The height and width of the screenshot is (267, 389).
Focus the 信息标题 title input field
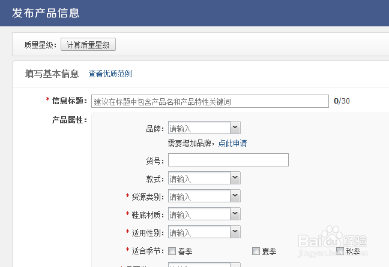coord(210,101)
